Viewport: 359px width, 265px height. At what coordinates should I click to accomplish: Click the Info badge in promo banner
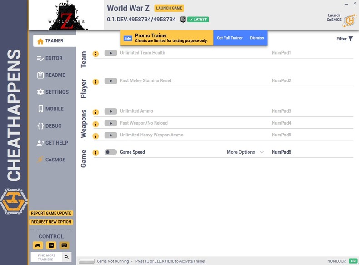[128, 38]
